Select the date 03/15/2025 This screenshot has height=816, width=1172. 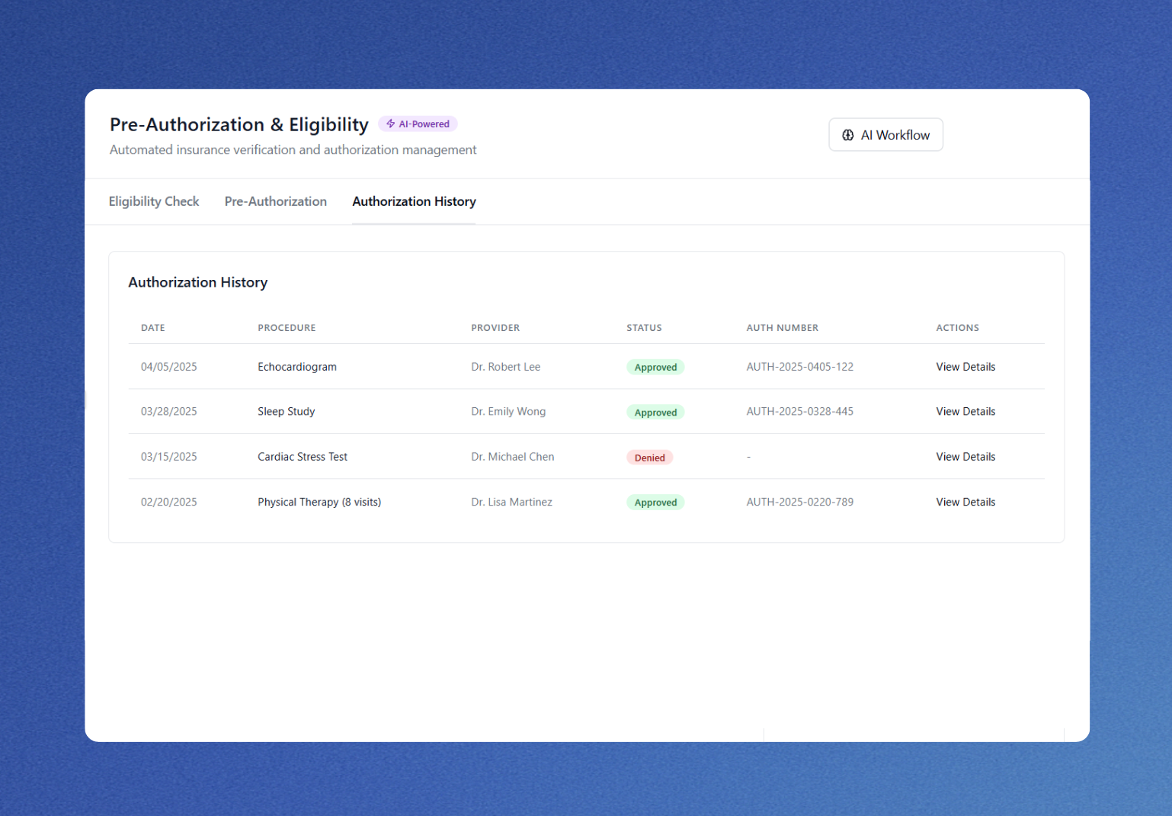tap(169, 457)
